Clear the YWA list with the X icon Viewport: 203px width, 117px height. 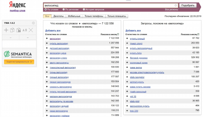click(x=31, y=30)
